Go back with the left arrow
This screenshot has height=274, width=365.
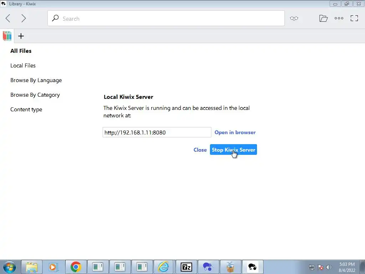[x=8, y=18]
